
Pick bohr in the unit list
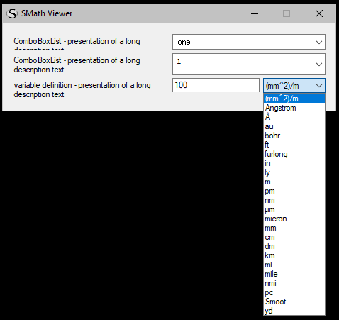click(x=294, y=136)
